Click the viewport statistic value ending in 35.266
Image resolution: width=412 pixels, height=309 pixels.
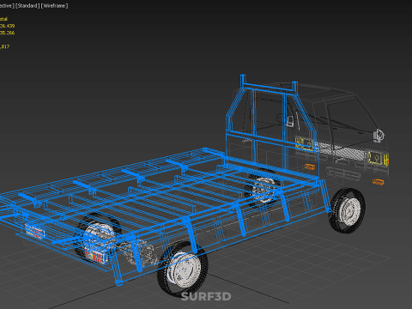[7, 33]
